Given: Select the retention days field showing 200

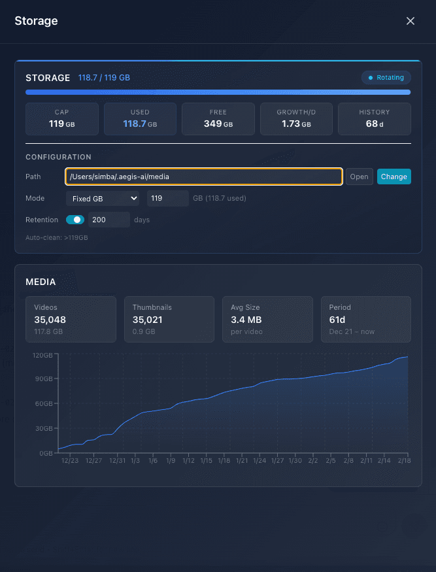Looking at the screenshot, I should point(109,220).
